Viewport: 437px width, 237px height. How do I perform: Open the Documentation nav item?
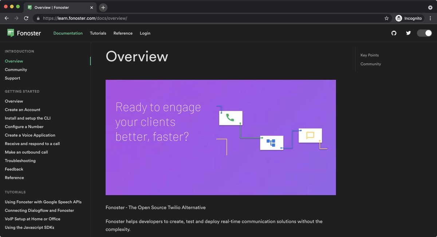click(x=68, y=33)
